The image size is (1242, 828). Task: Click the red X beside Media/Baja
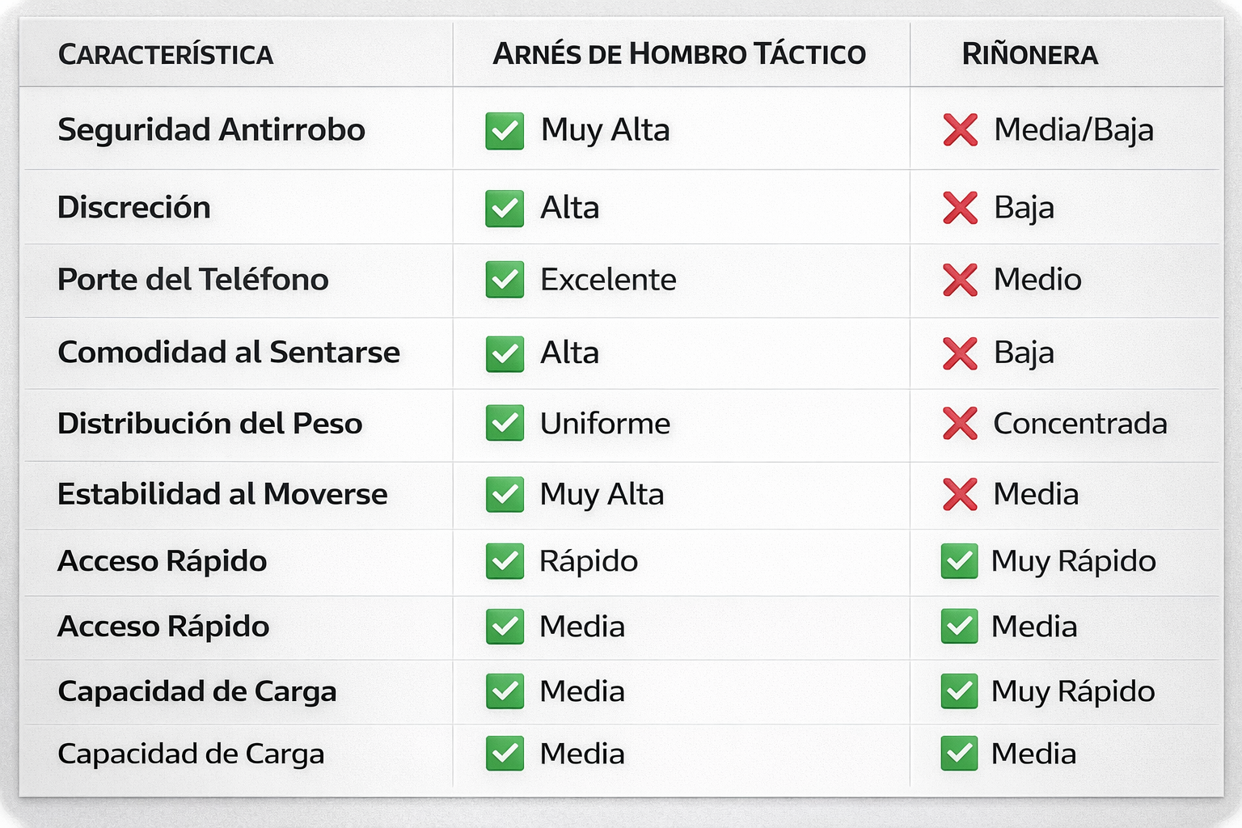pos(960,130)
